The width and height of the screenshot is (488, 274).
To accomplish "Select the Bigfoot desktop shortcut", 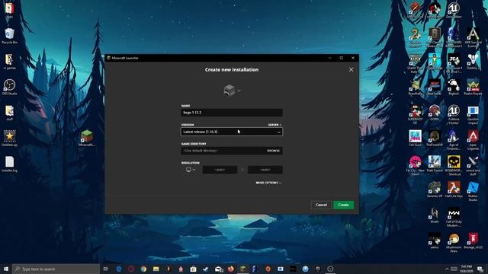I will click(454, 87).
